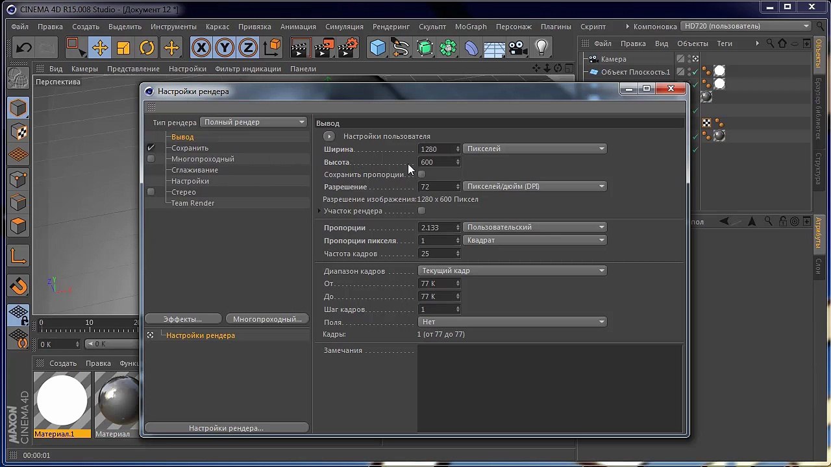
Task: Open the Симуляция menu
Action: click(344, 27)
